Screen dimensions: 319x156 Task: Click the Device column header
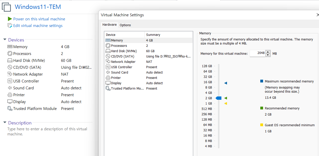(124, 35)
